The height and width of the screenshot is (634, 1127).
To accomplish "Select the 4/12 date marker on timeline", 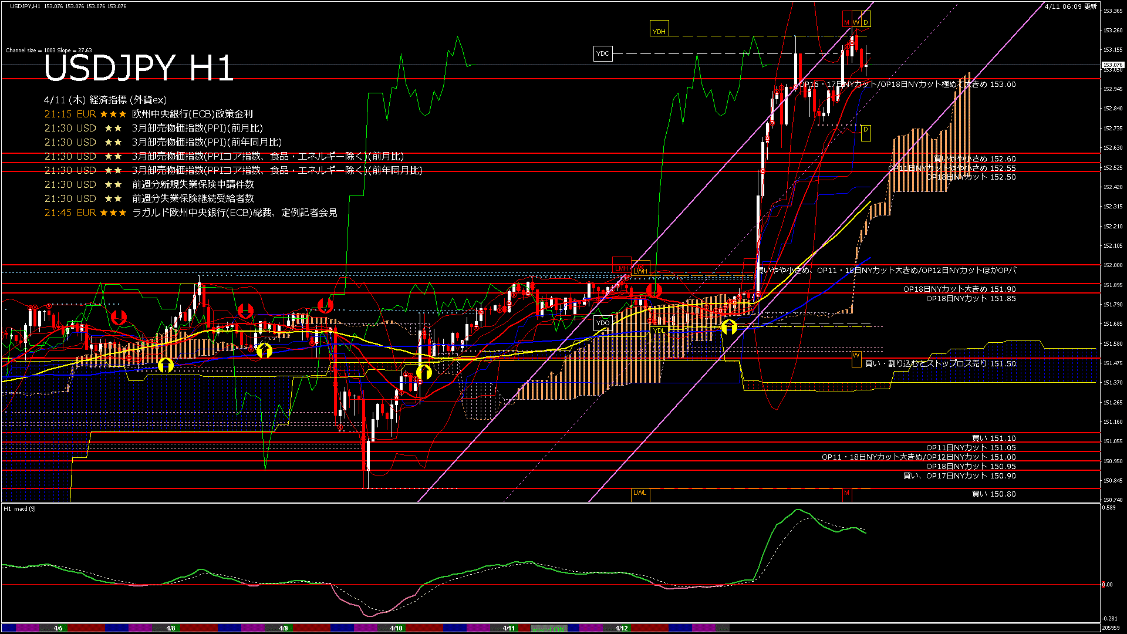I will click(x=622, y=628).
